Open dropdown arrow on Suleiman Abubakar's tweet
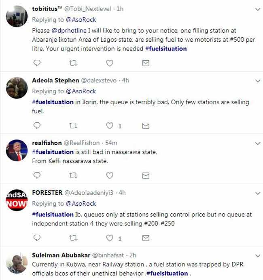This screenshot has height=280, width=263. click(258, 256)
